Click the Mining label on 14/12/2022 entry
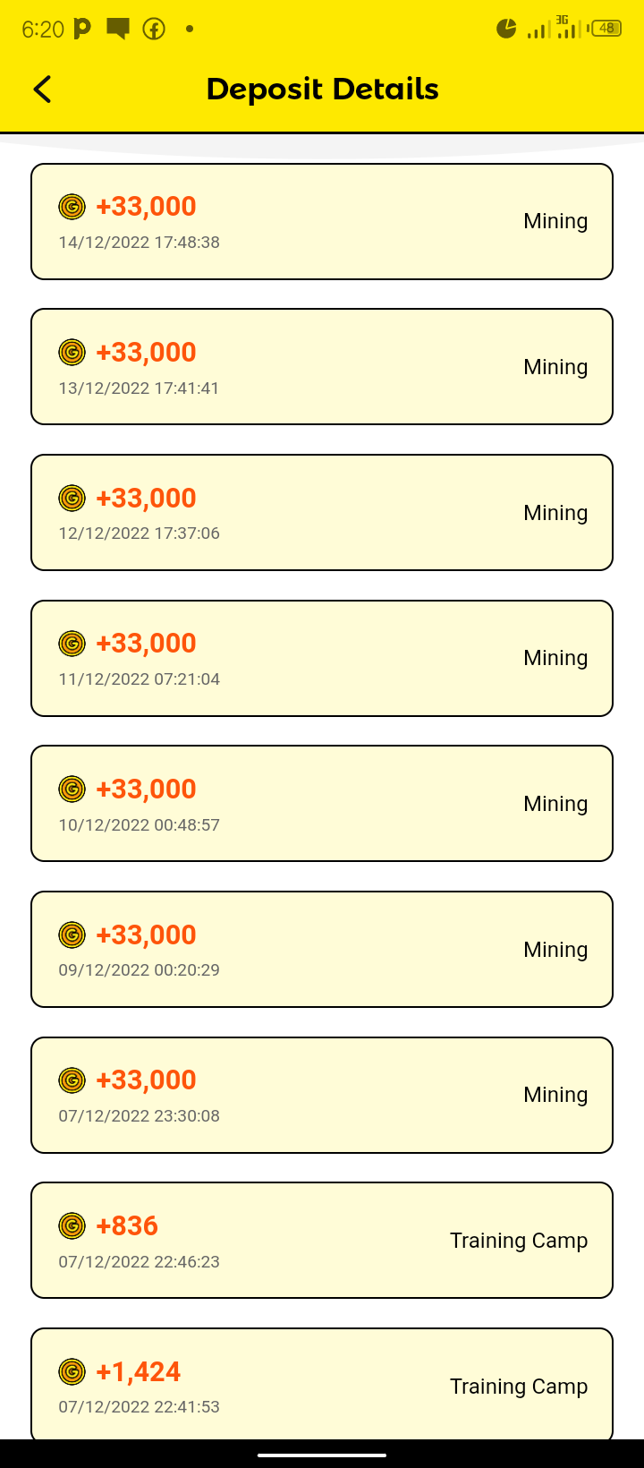 555,221
